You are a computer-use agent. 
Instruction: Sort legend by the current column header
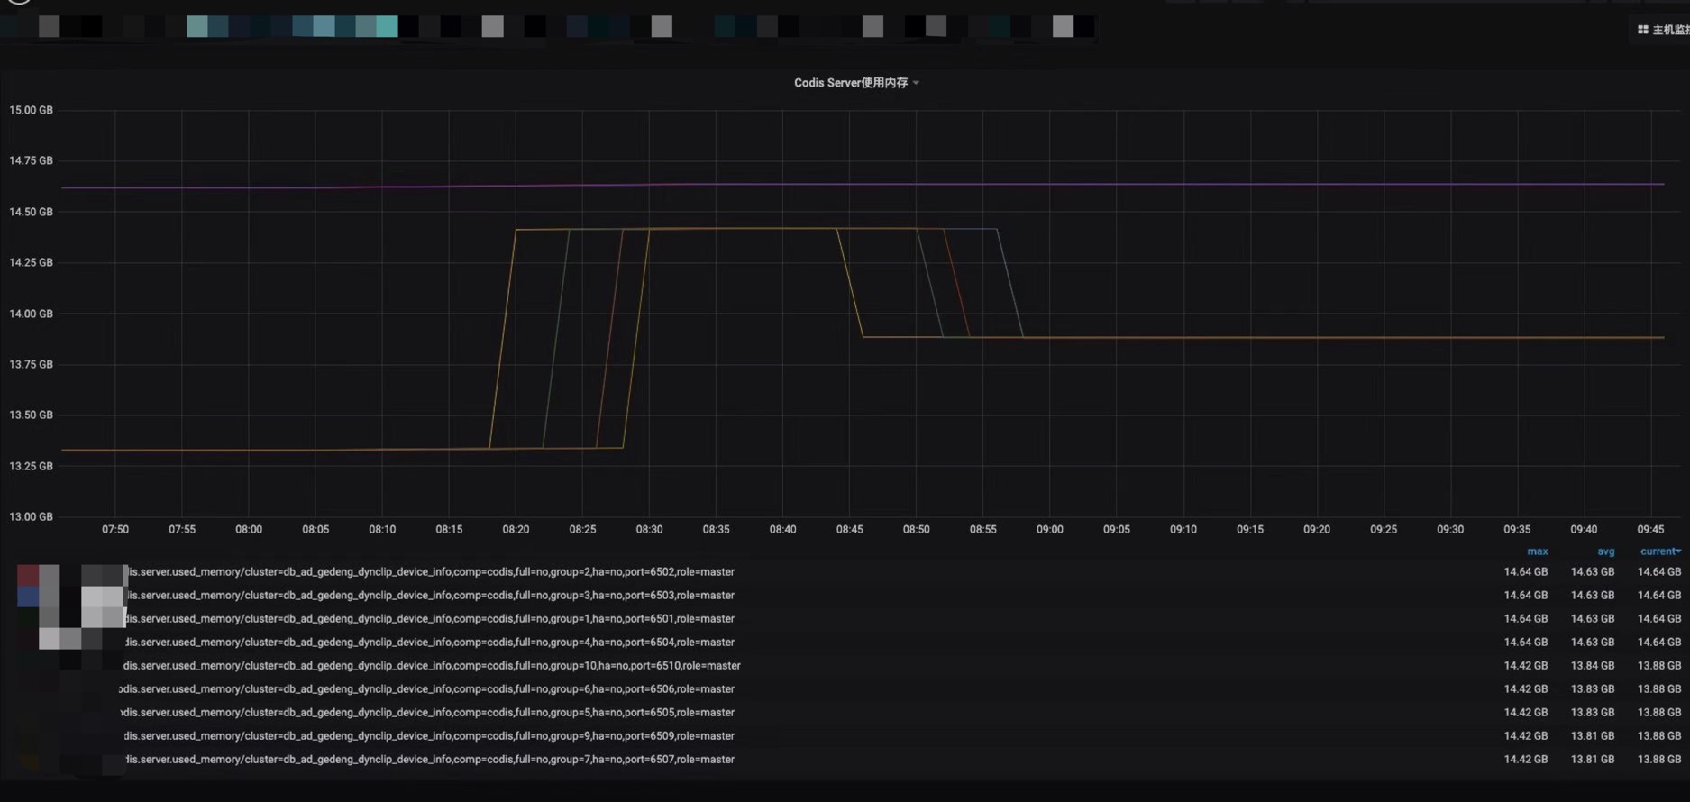(1660, 551)
